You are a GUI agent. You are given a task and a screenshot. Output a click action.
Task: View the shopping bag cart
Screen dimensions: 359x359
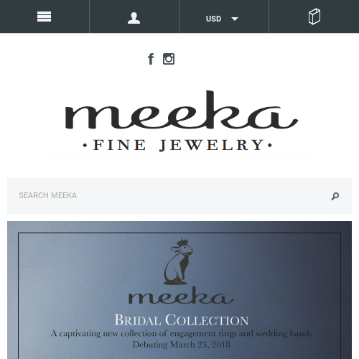click(x=314, y=17)
